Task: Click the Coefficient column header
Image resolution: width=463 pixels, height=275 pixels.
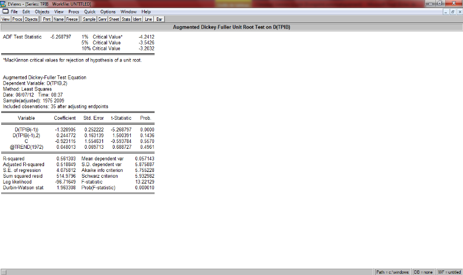Action: pos(65,118)
